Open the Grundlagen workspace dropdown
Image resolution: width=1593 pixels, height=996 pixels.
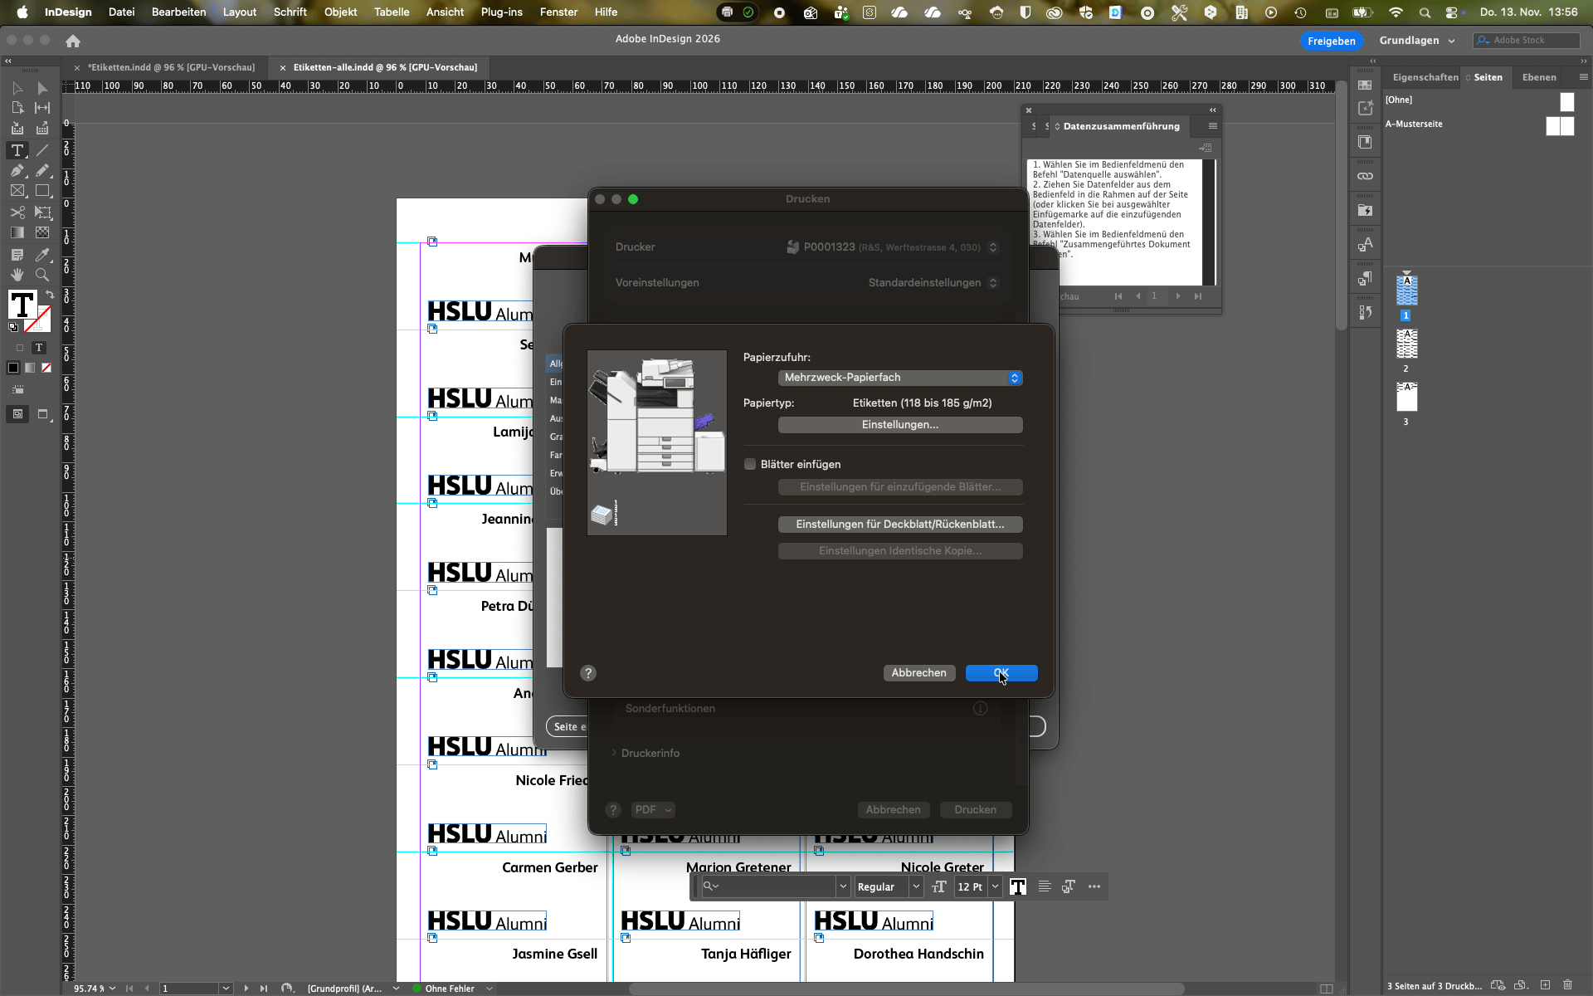coord(1417,41)
